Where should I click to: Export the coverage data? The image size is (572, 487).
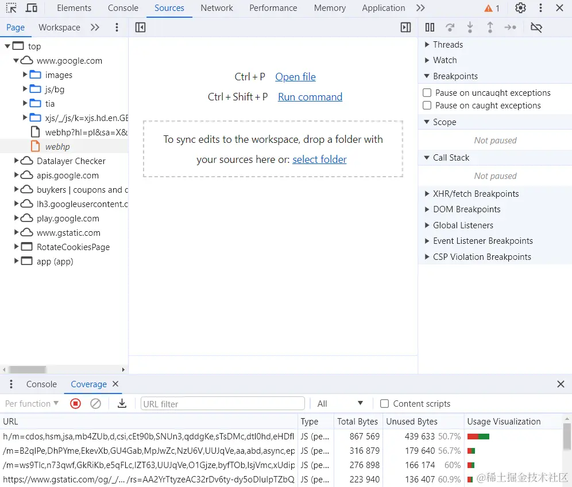pyautogui.click(x=122, y=404)
